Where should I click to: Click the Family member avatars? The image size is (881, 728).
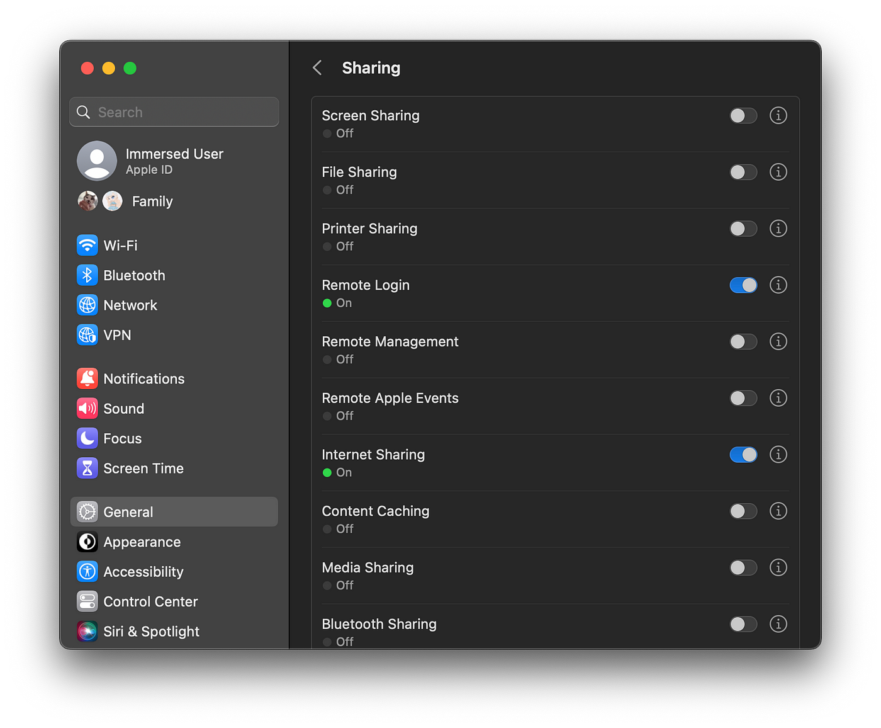coord(100,202)
